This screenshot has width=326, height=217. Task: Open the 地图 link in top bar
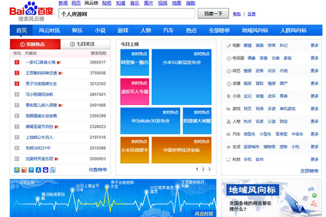coord(177,3)
